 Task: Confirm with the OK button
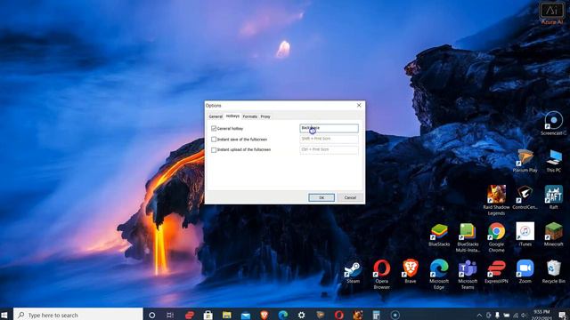point(322,197)
